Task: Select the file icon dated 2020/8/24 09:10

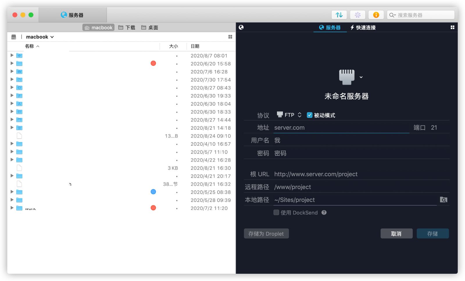Action: [19, 136]
